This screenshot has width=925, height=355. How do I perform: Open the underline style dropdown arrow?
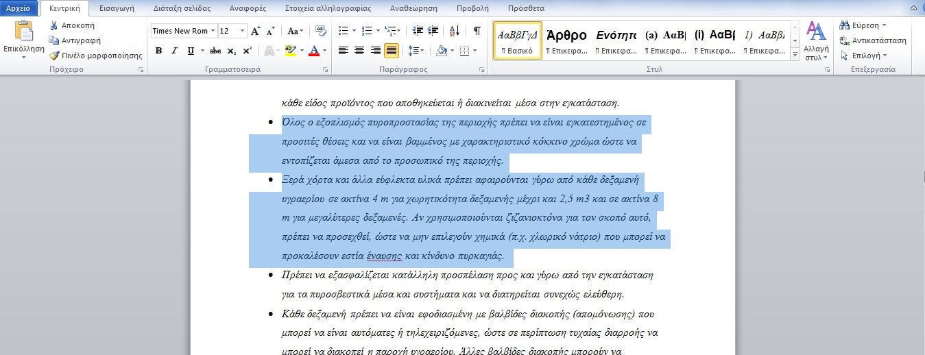coord(201,51)
